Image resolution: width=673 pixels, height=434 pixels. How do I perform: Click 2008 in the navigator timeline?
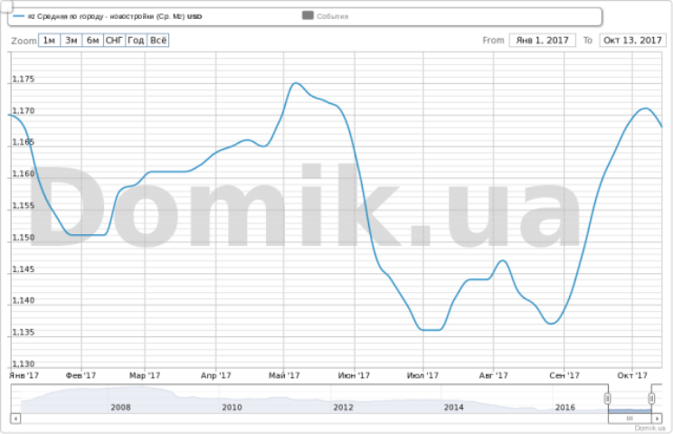tap(120, 407)
